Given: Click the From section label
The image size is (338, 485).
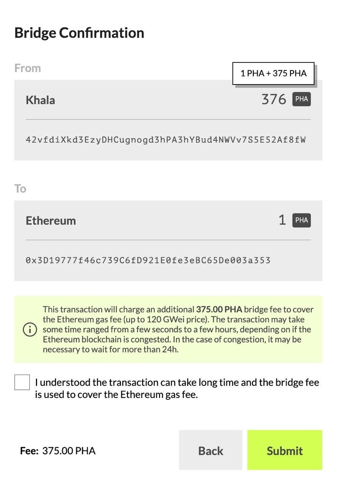Looking at the screenshot, I should coord(28,68).
